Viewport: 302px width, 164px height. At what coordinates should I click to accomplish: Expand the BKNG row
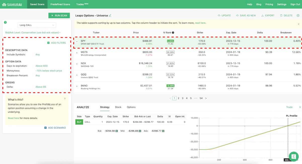[x=77, y=86]
